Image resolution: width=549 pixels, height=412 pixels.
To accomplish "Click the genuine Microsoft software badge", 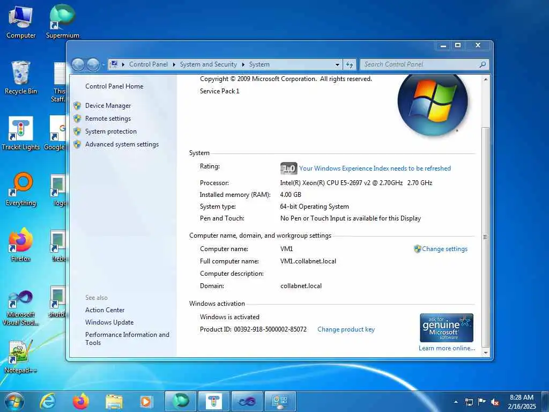I will click(x=447, y=328).
